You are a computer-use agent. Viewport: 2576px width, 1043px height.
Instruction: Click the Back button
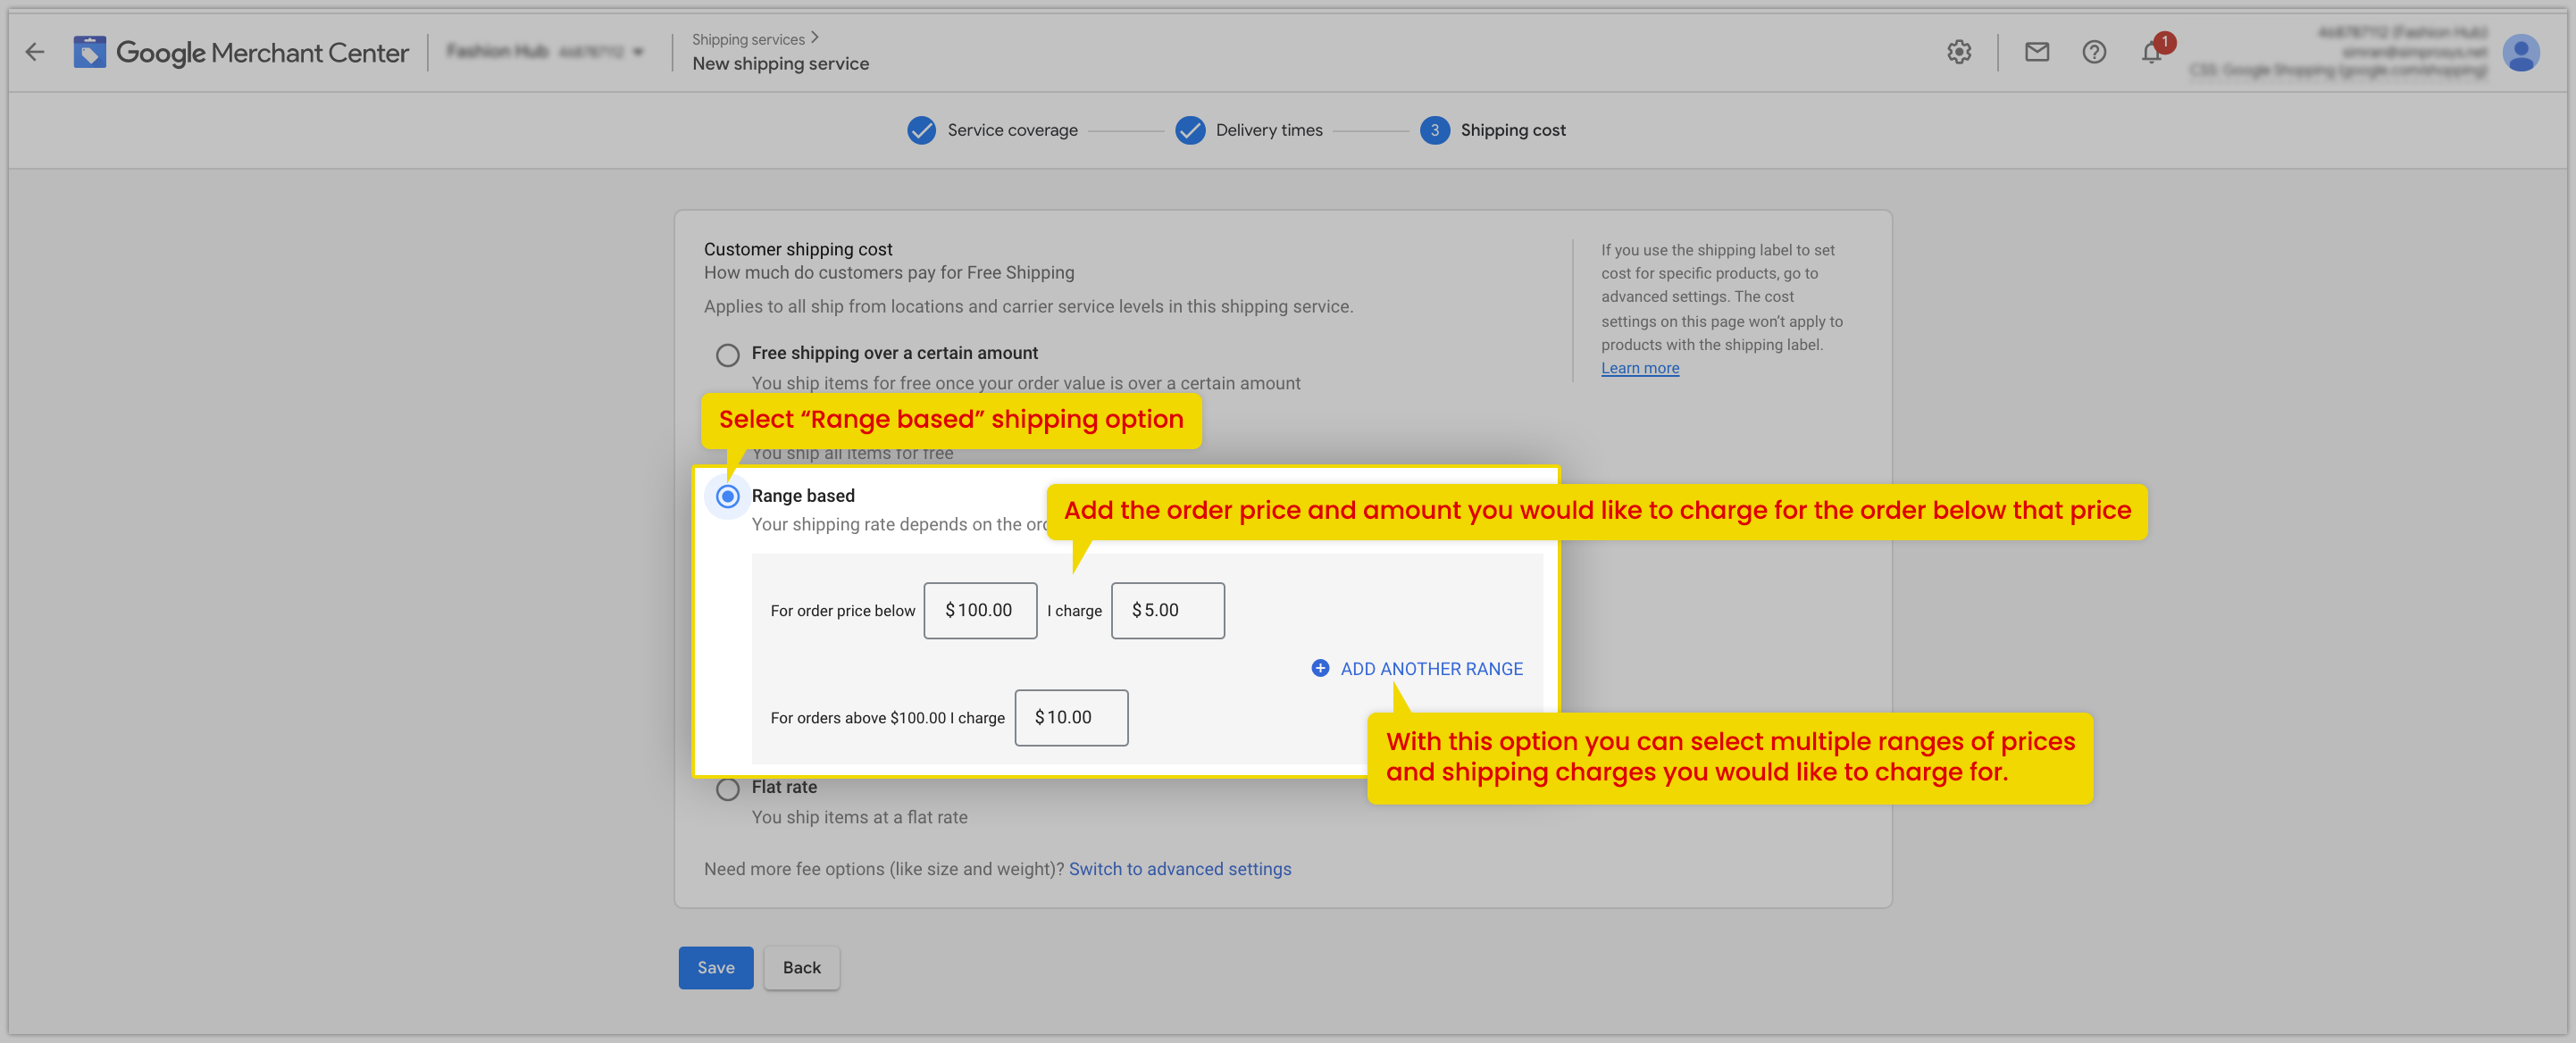pyautogui.click(x=801, y=967)
